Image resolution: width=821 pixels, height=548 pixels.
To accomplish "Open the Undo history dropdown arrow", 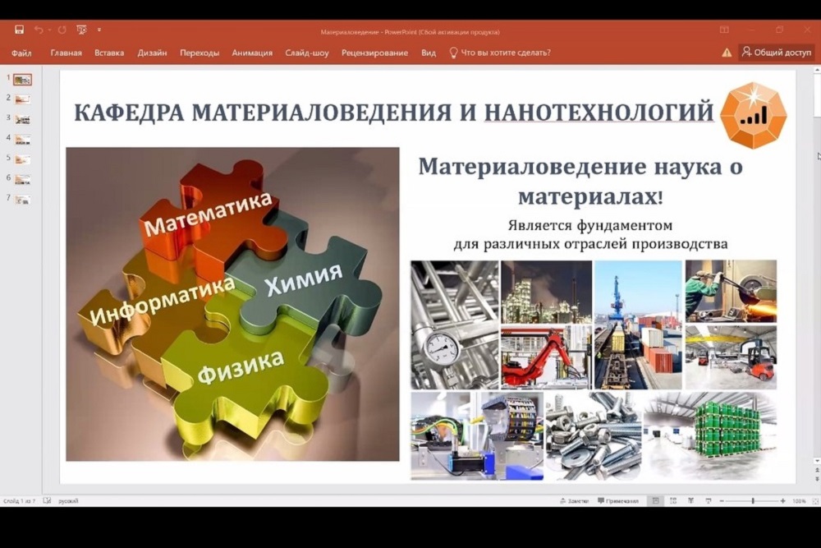I will point(48,30).
